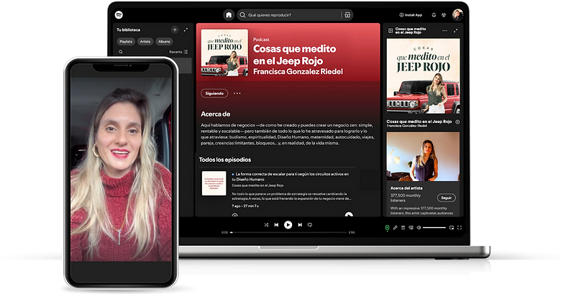The height and width of the screenshot is (294, 561).
Task: Open the mini player icon
Action: point(452,227)
